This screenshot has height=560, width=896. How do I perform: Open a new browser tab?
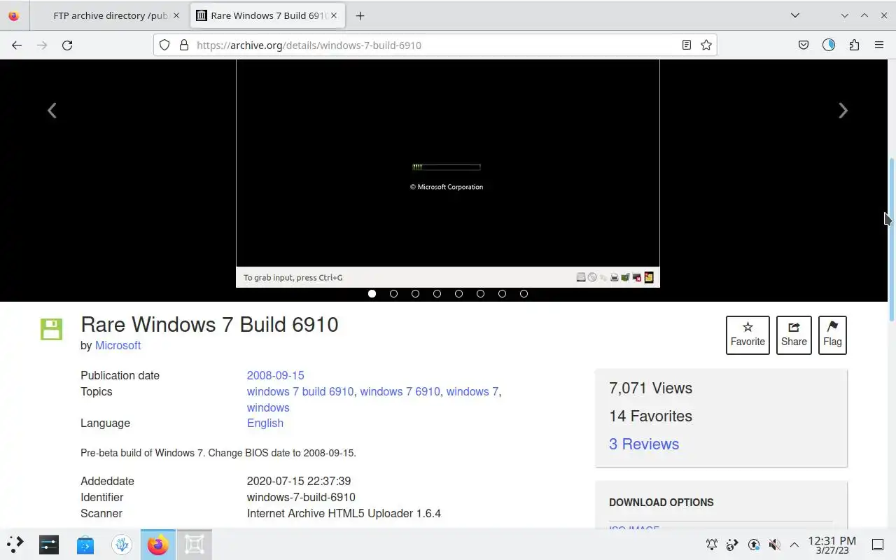tap(360, 15)
